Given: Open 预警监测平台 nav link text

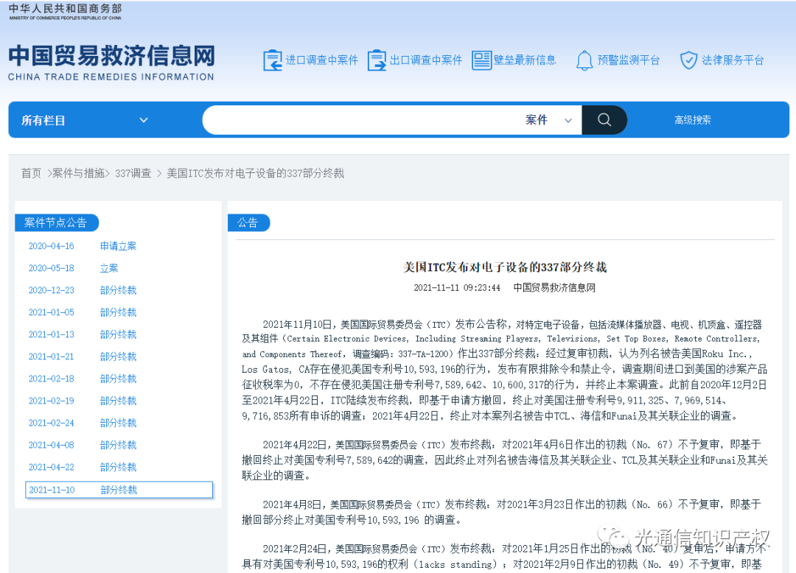Looking at the screenshot, I should [x=629, y=60].
